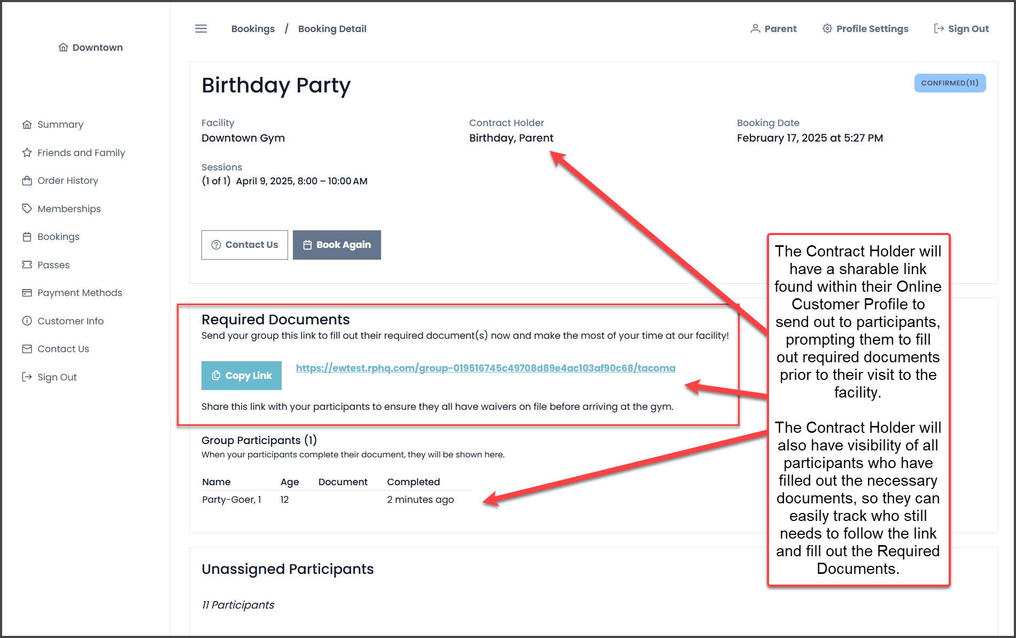Select Friends and Family star icon
The image size is (1016, 638).
tap(27, 153)
